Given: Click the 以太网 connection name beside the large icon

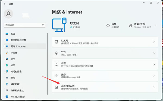Looking at the screenshot, I should pos(74,23).
